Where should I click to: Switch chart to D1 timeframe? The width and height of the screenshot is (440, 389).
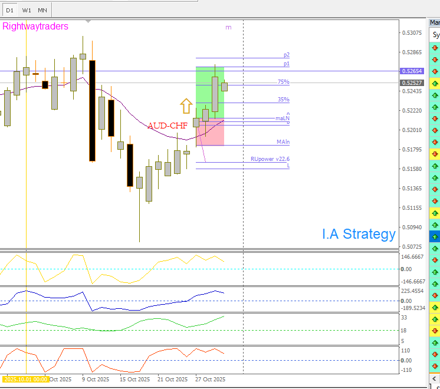pyautogui.click(x=10, y=10)
